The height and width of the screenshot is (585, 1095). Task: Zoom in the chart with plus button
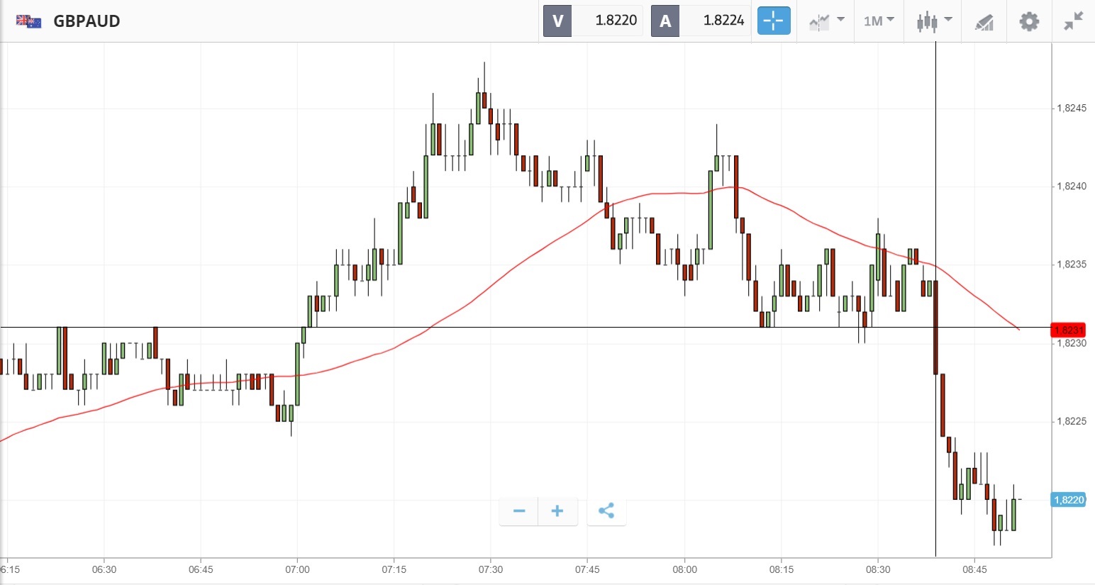(557, 511)
